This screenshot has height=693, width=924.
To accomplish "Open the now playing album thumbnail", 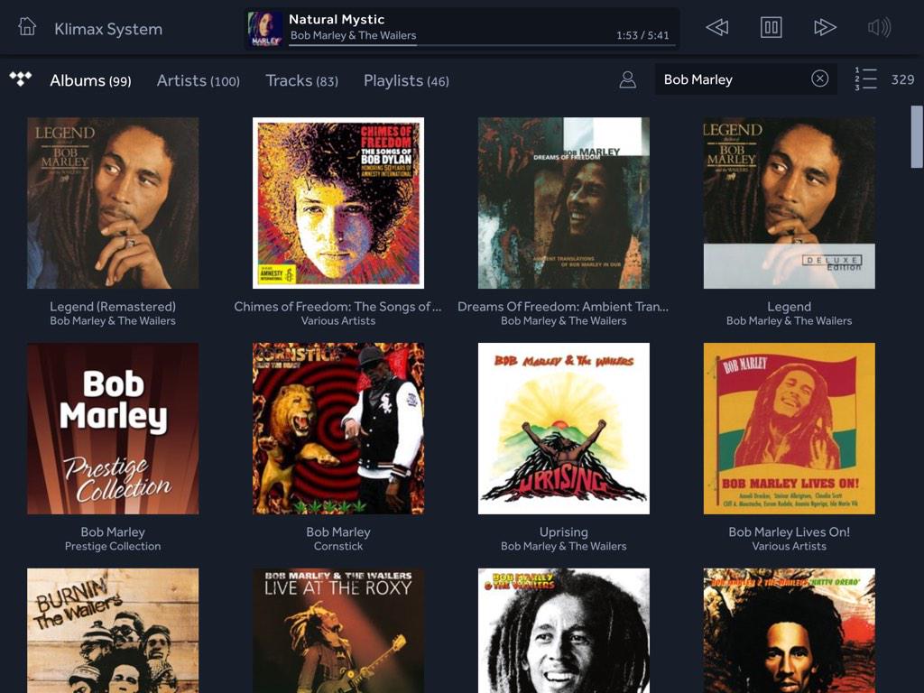I will click(x=264, y=29).
